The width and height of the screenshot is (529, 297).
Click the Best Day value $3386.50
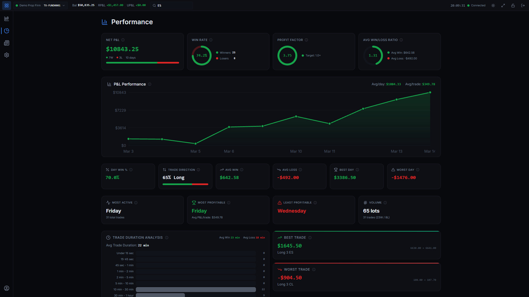(x=345, y=178)
